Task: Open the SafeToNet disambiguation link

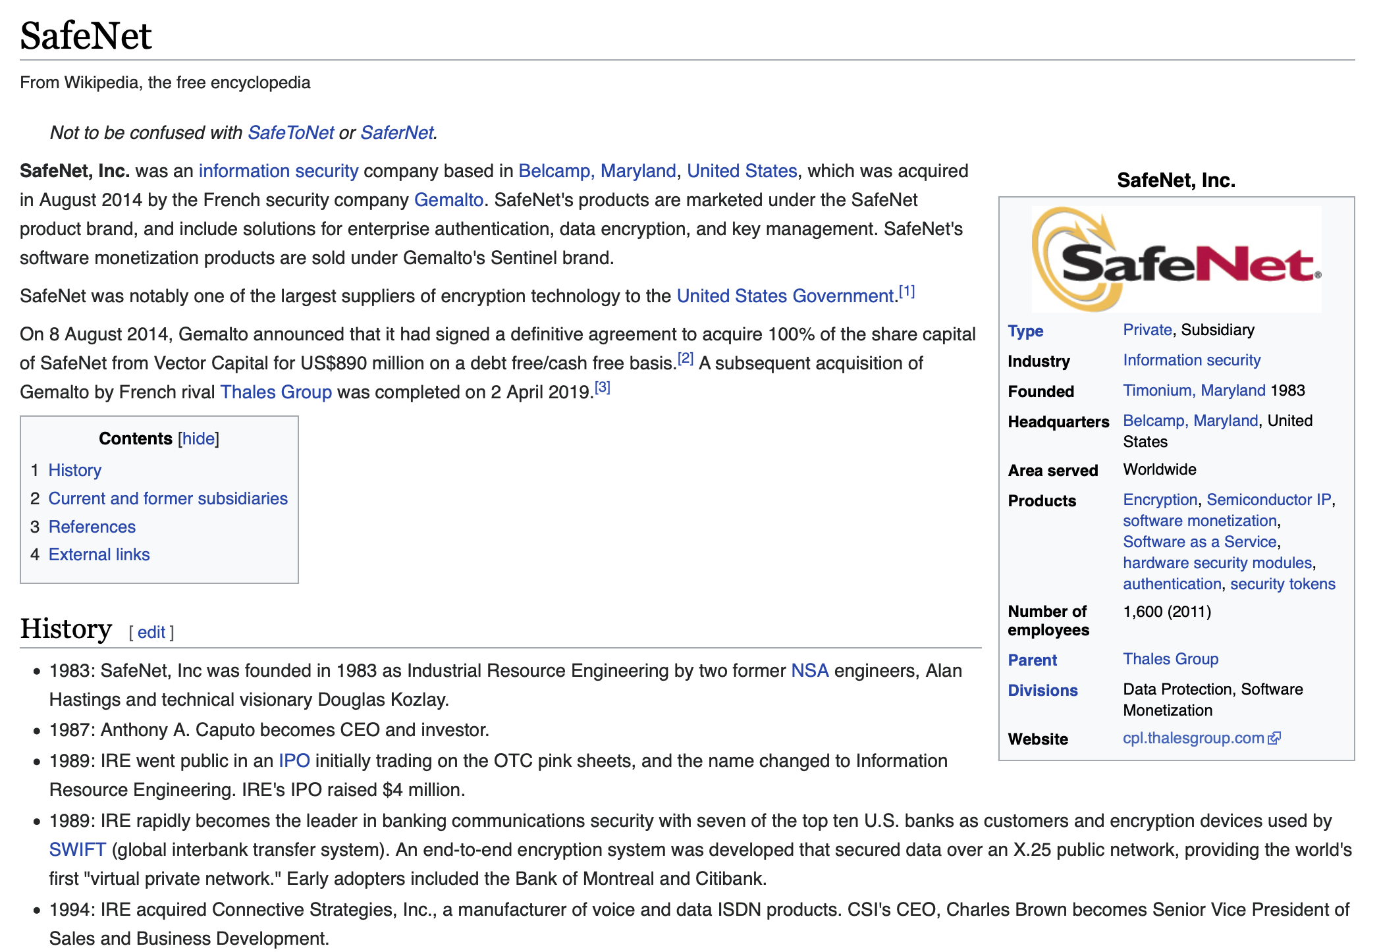Action: click(291, 132)
